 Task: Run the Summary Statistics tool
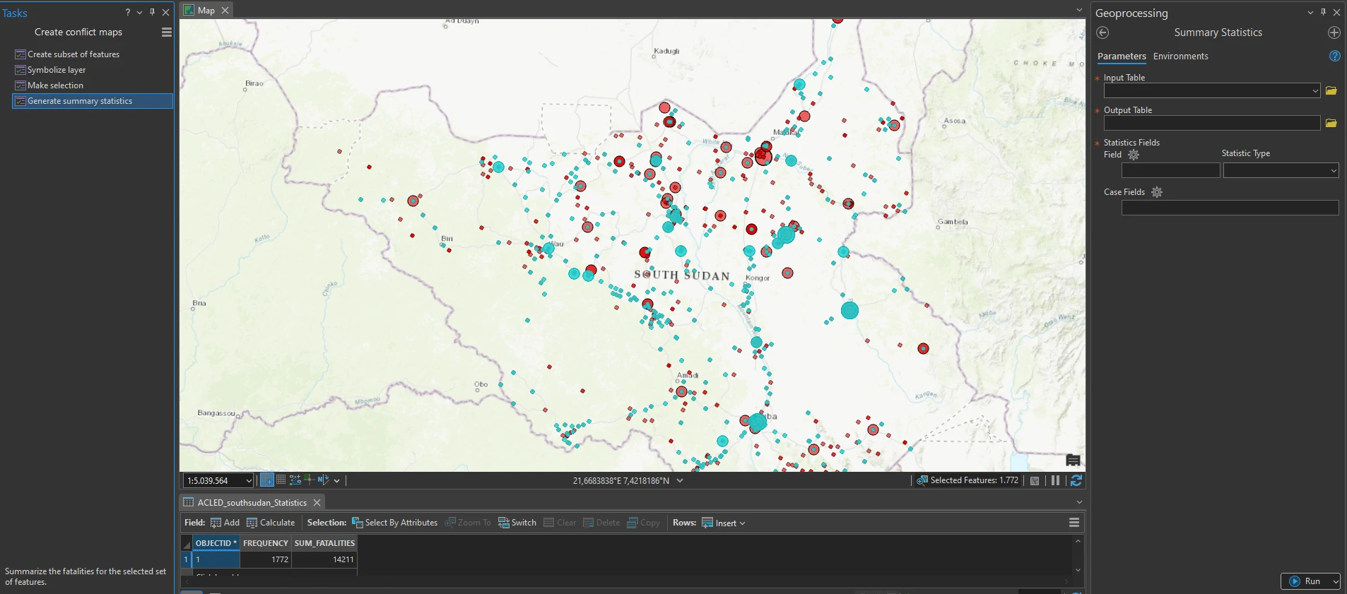pyautogui.click(x=1305, y=581)
